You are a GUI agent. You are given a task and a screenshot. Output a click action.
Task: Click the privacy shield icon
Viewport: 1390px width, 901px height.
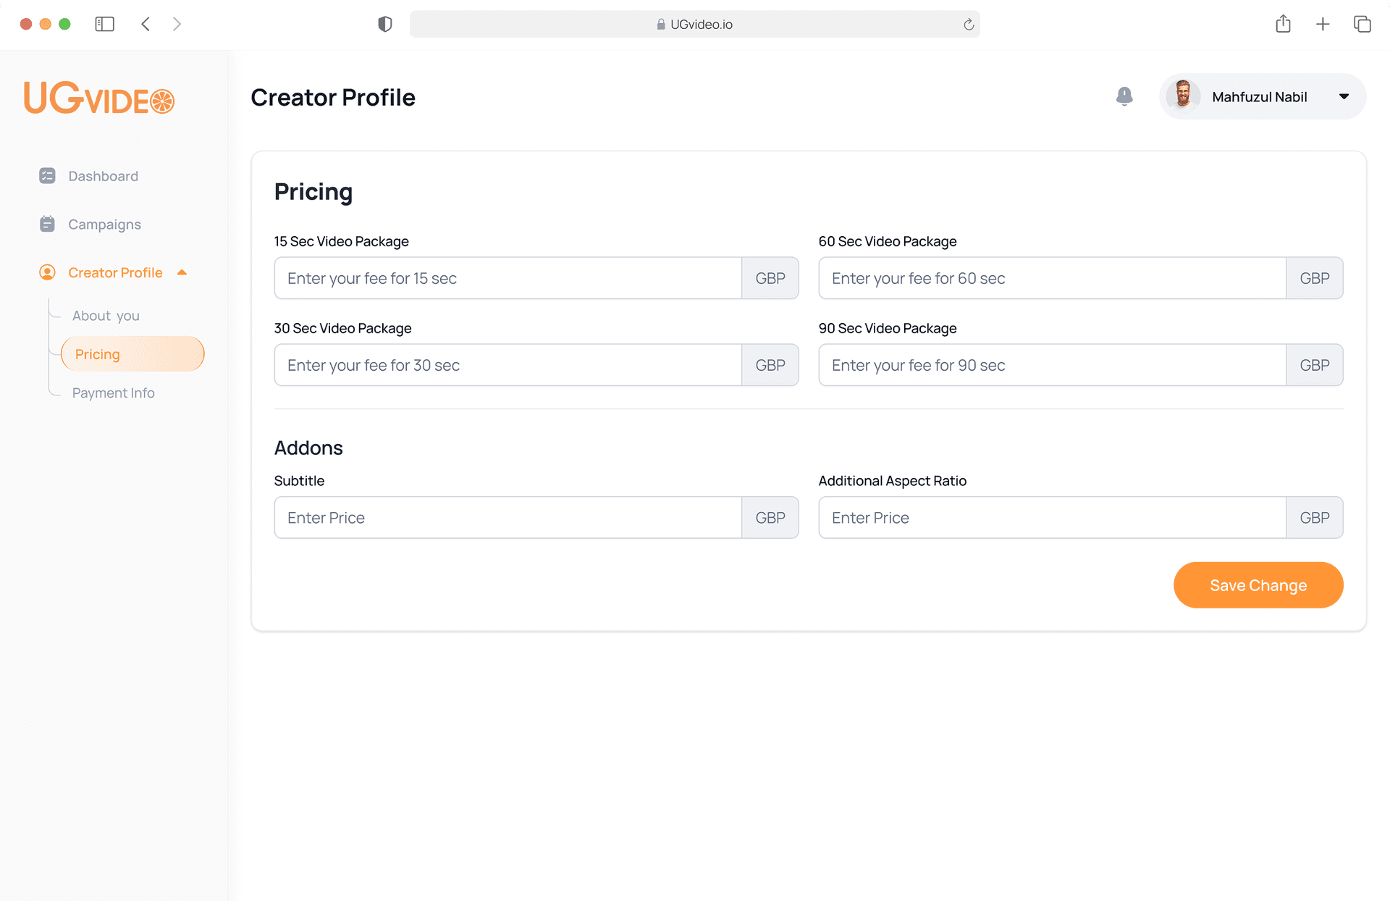(x=384, y=24)
